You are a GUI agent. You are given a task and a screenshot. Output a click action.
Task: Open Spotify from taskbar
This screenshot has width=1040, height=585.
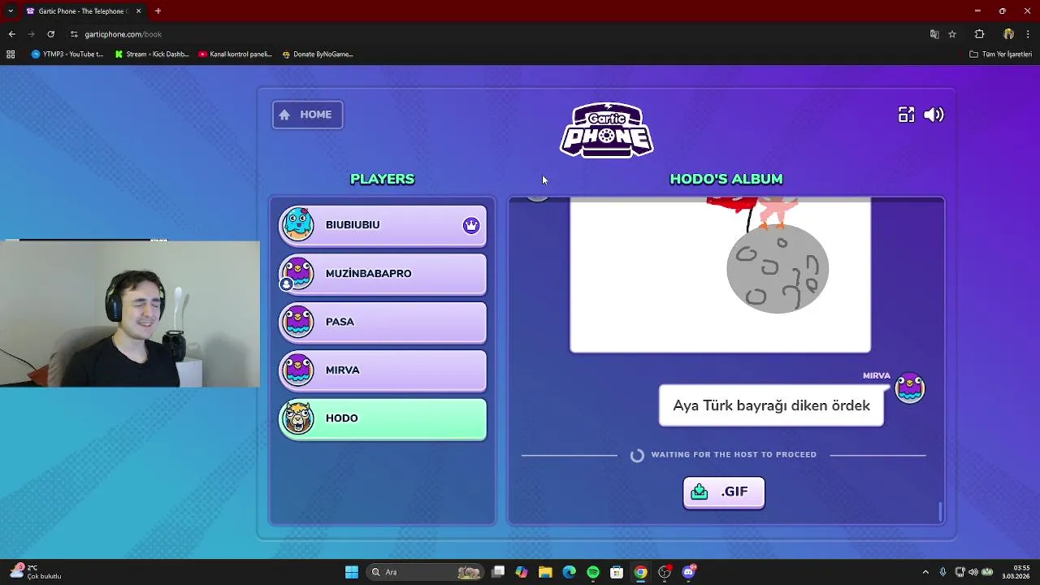coord(593,572)
